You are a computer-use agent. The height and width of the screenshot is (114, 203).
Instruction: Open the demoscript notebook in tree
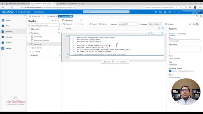(x=38, y=37)
